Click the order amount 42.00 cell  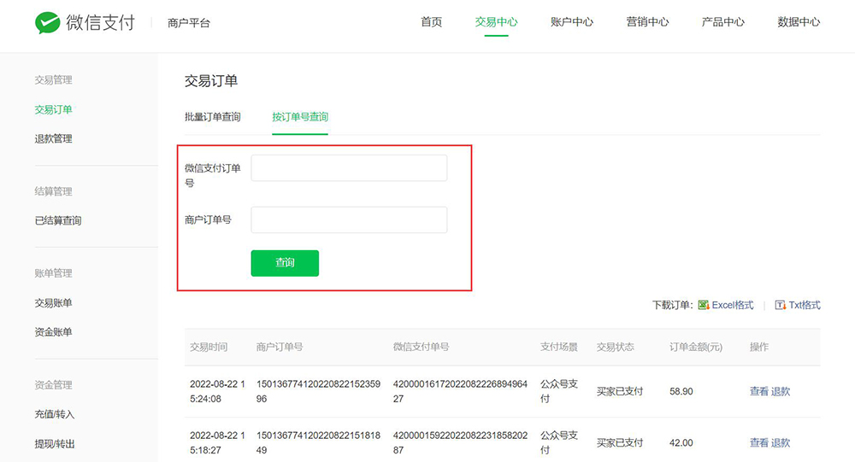681,442
